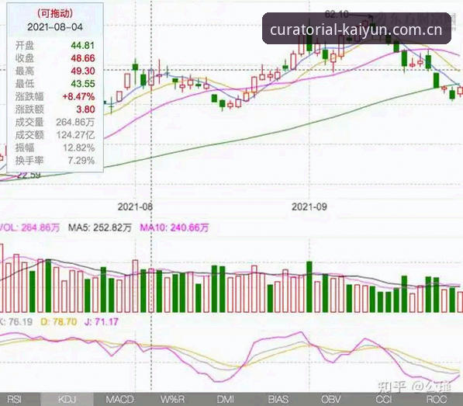
Task: Click the draggable info panel header 可拖动
Action: click(55, 13)
